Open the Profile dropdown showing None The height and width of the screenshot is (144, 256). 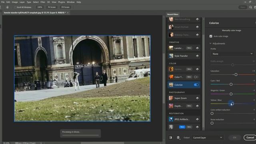pos(232,54)
